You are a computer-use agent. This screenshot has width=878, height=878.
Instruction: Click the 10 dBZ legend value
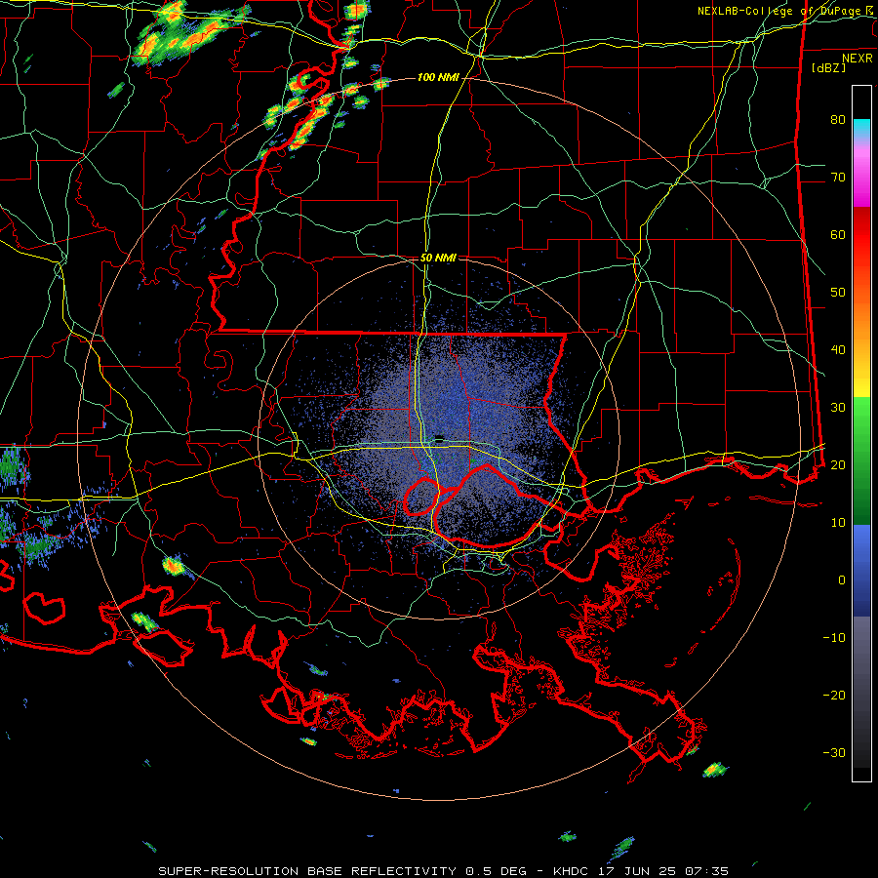(838, 523)
